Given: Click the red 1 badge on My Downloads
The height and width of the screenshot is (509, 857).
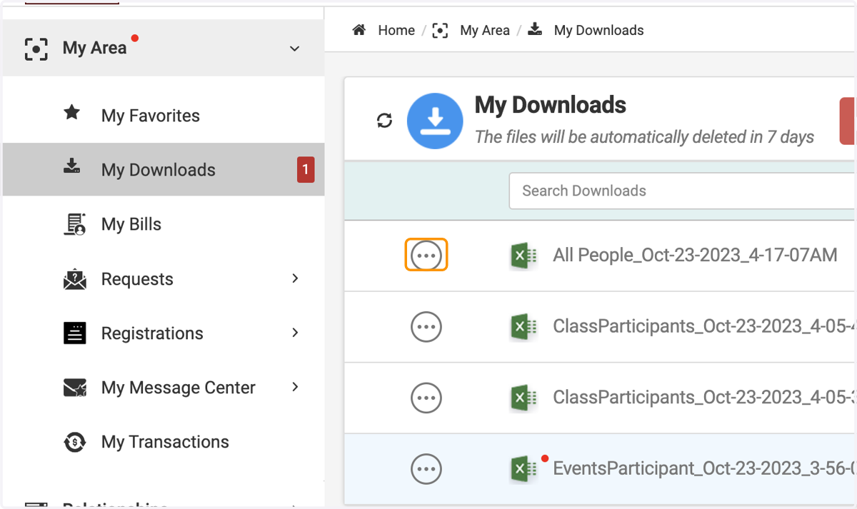Looking at the screenshot, I should click(x=306, y=170).
